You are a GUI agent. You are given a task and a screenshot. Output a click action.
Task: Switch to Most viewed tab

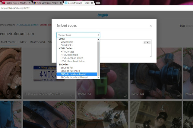tap(37, 42)
